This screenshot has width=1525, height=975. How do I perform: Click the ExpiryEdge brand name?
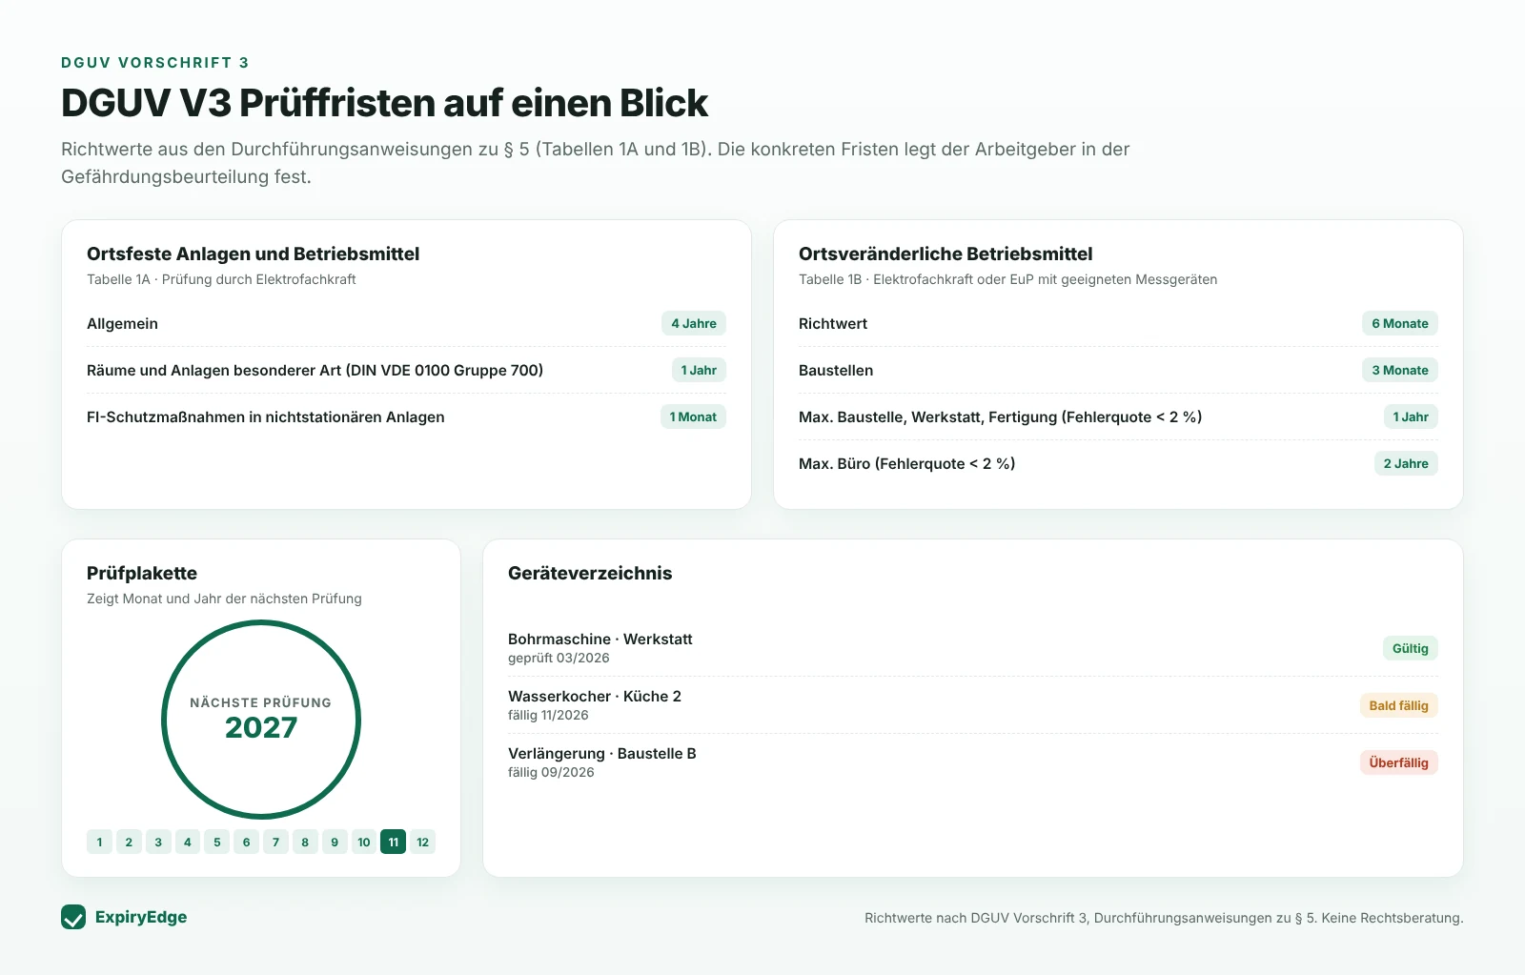pos(141,917)
